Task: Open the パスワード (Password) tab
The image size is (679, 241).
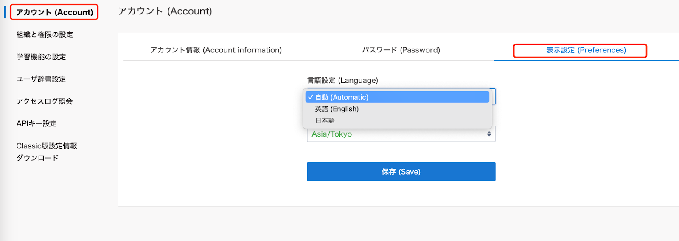Action: click(401, 50)
